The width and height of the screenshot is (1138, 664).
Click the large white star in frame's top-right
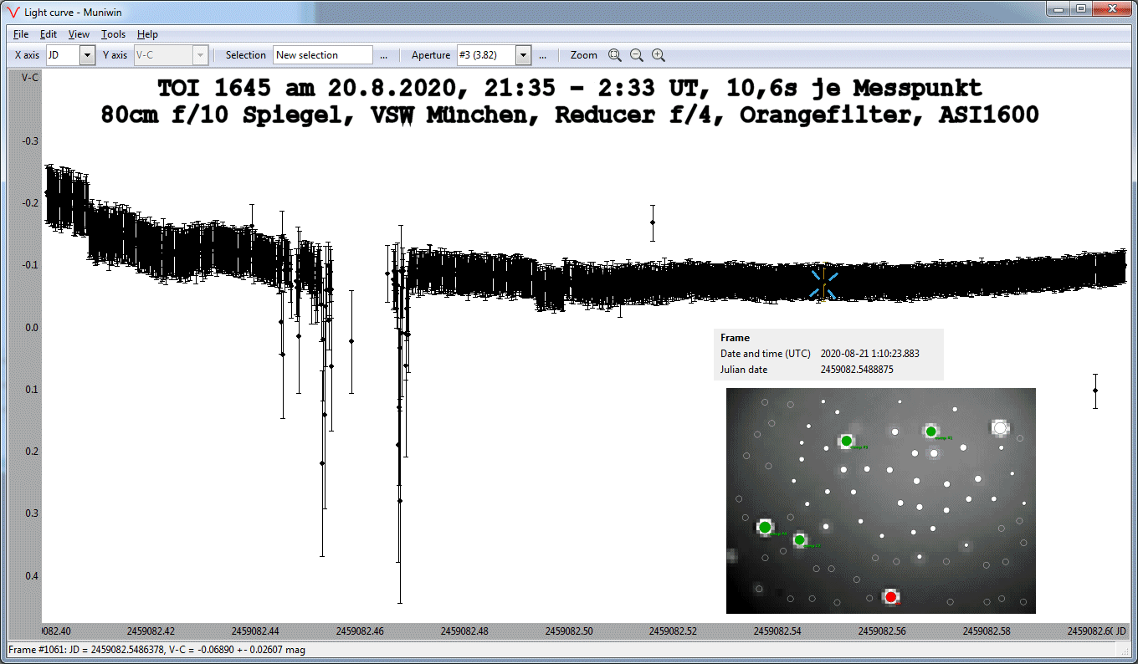tap(1000, 427)
